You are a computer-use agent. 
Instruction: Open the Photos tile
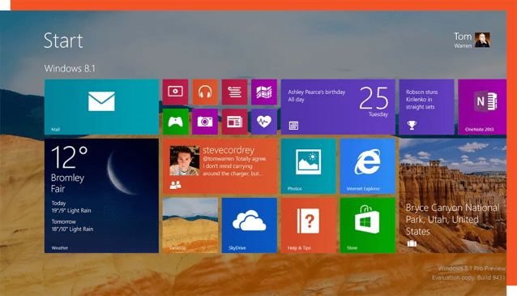point(308,166)
